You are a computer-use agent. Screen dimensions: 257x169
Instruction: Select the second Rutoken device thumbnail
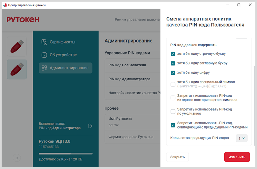pyautogui.click(x=17, y=70)
